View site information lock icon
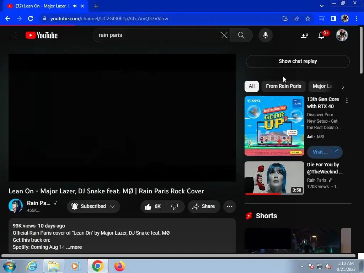 point(45,18)
